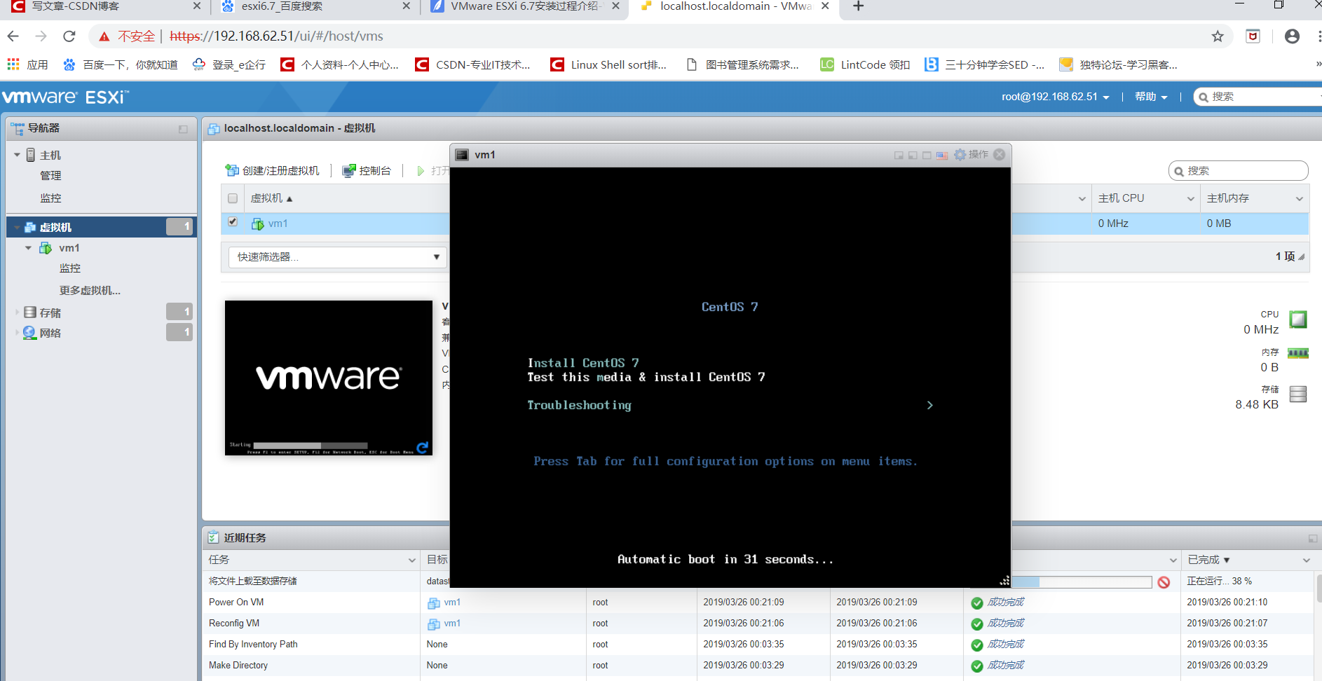
Task: Click 成功完成 status in Make Directory row
Action: tap(1005, 666)
